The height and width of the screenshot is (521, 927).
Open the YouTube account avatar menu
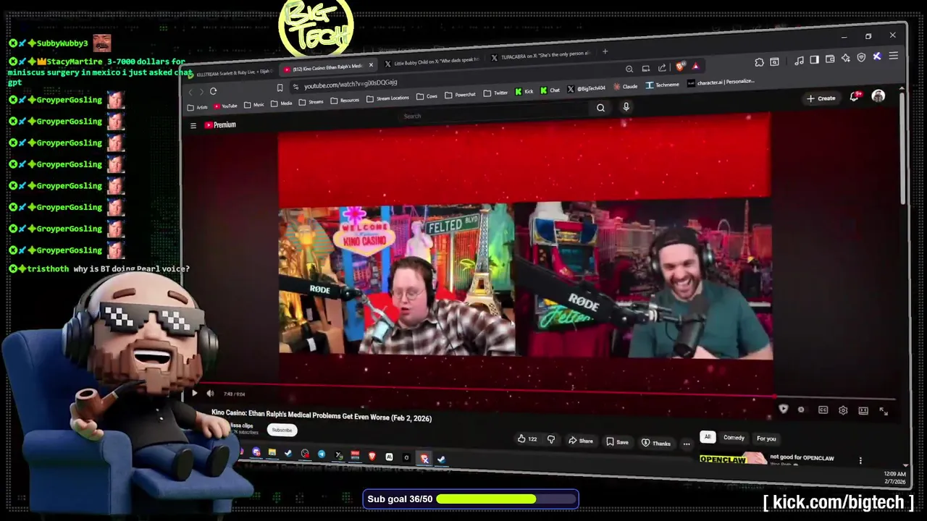[x=878, y=96]
